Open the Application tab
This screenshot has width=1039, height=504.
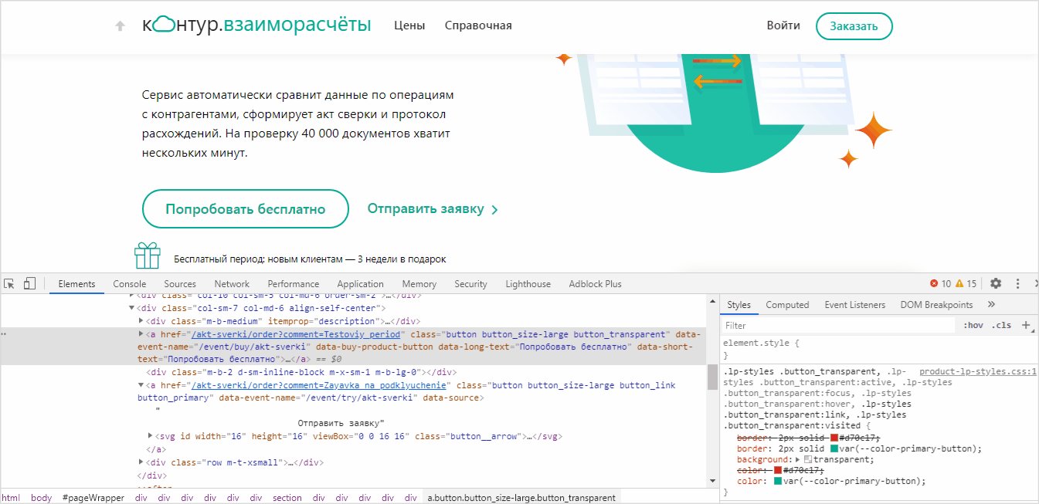point(360,283)
